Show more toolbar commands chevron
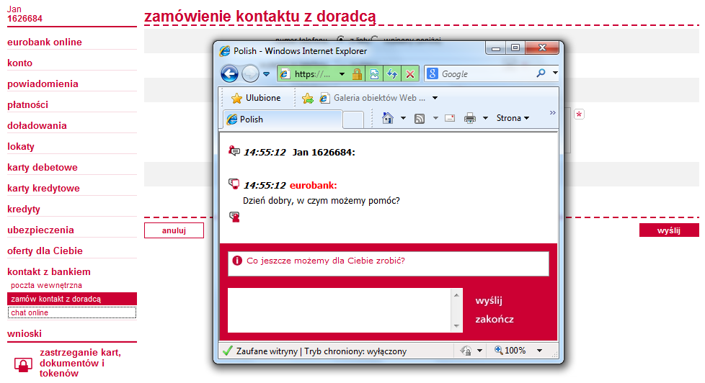Viewport: 705px width, 383px height. [553, 113]
